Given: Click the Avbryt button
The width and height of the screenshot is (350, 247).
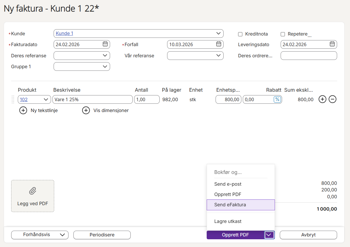Looking at the screenshot, I should (308, 235).
